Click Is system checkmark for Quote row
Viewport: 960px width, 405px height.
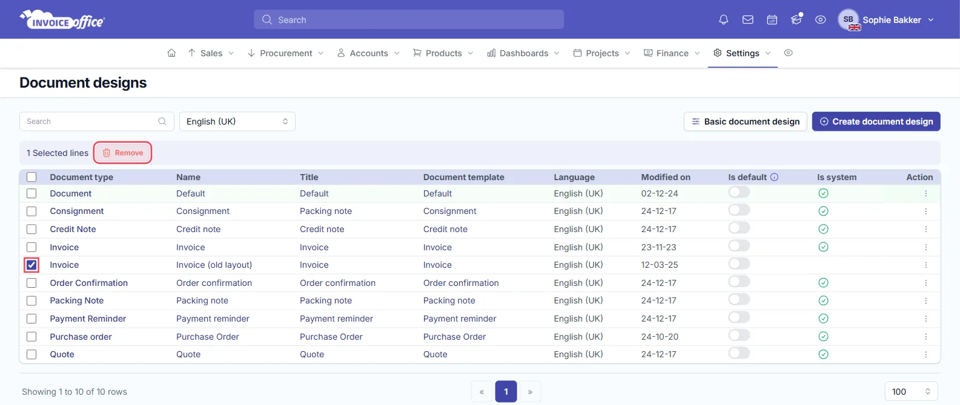point(823,354)
